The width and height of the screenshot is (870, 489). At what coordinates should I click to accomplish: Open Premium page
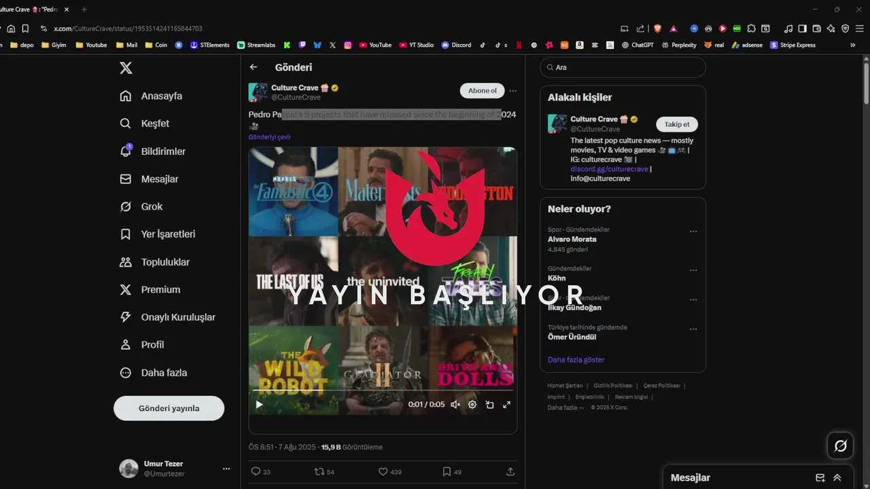tap(150, 289)
